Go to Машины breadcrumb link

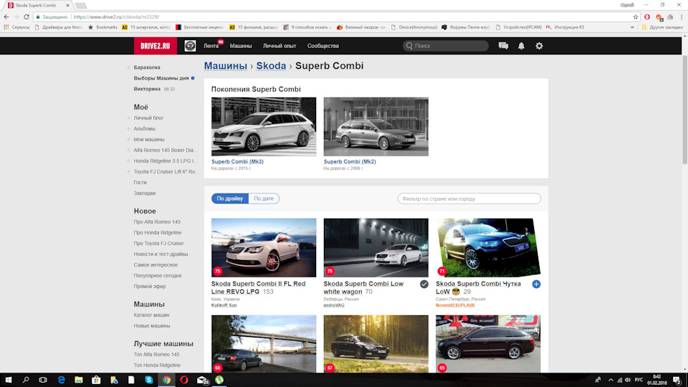tap(226, 66)
